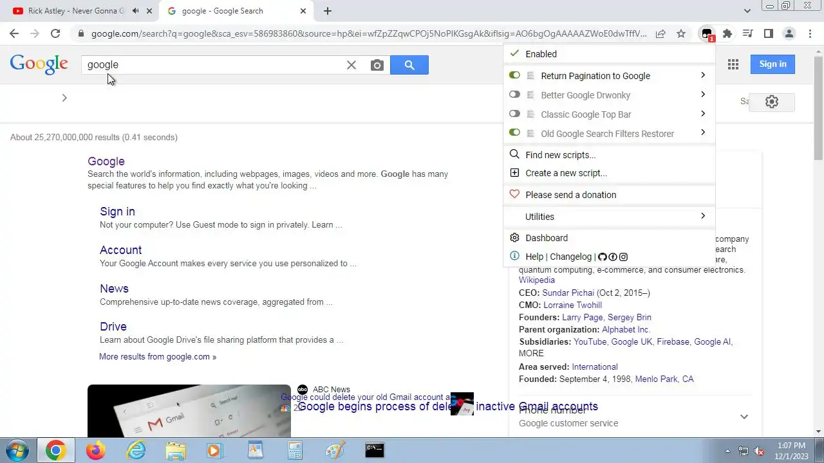View site information via lock icon
Screen dimensions: 824x463
(80, 34)
